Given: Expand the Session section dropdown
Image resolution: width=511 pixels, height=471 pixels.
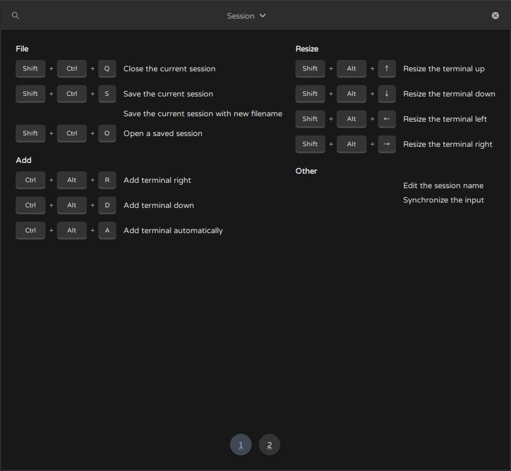Looking at the screenshot, I should point(246,16).
